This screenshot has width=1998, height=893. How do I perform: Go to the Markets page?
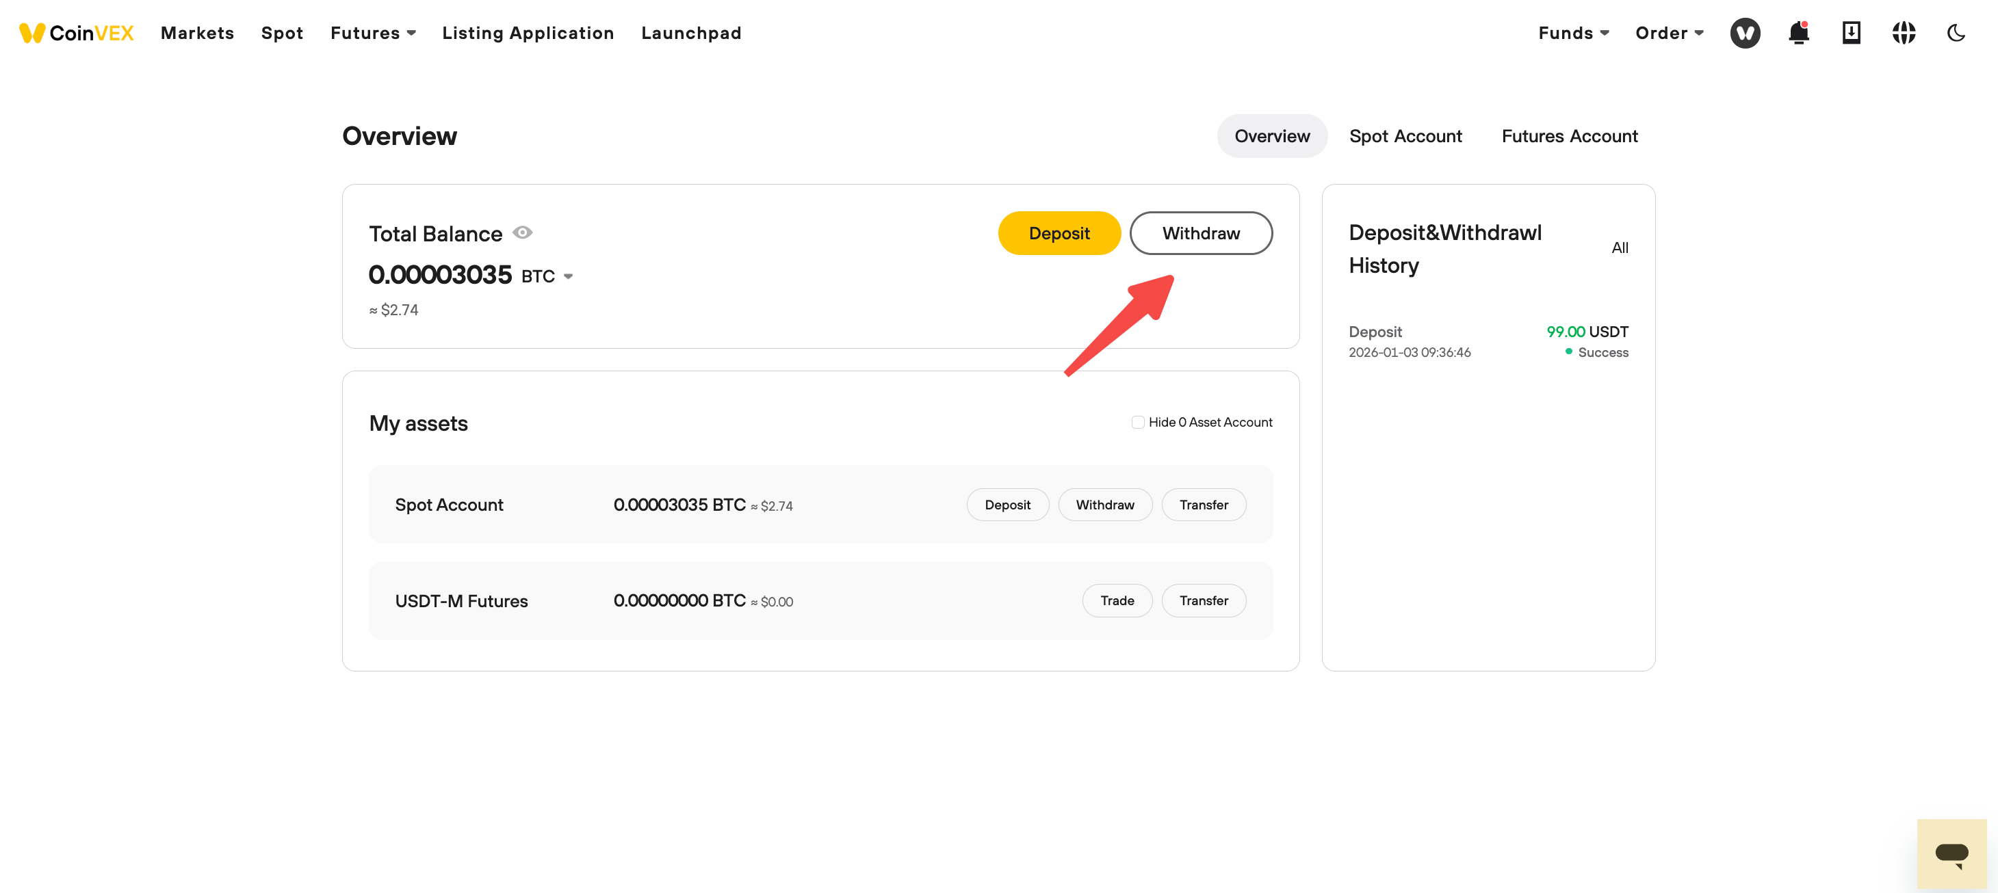[x=197, y=33]
